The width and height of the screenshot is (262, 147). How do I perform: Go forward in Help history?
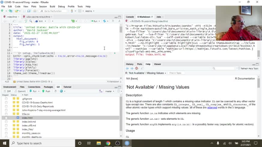click(132, 68)
